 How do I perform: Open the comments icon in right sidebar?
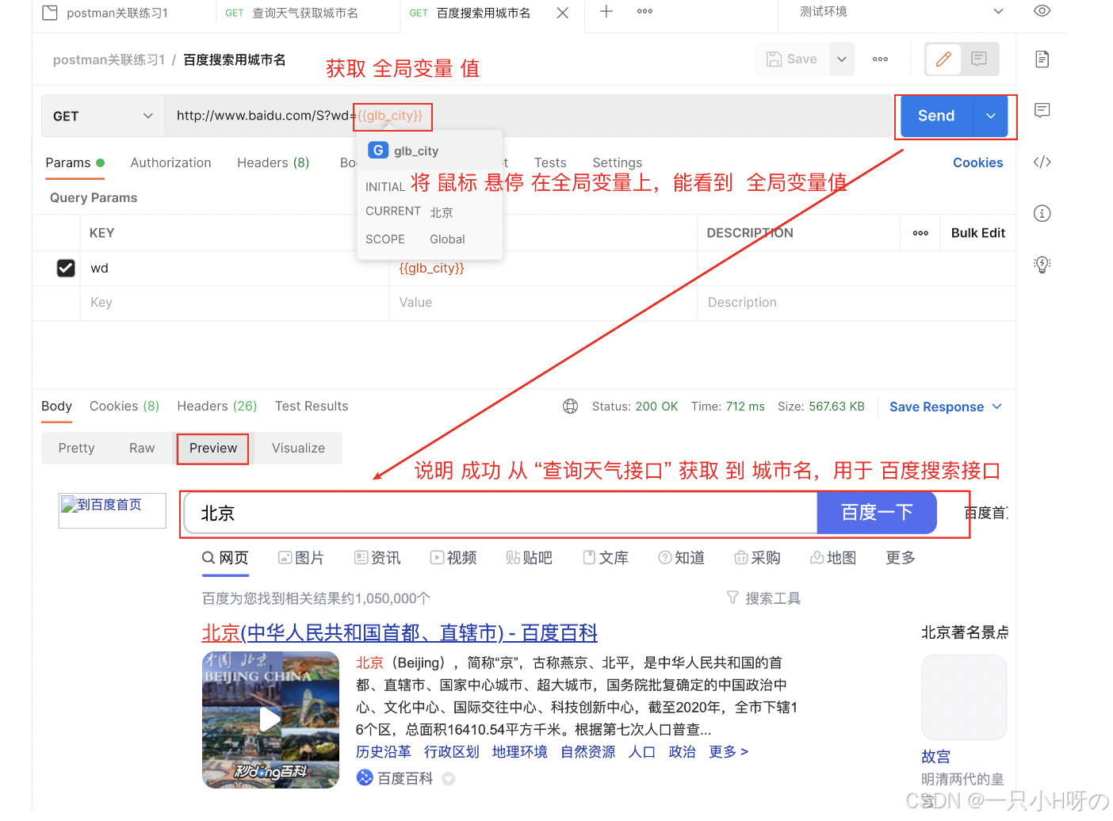(1042, 110)
